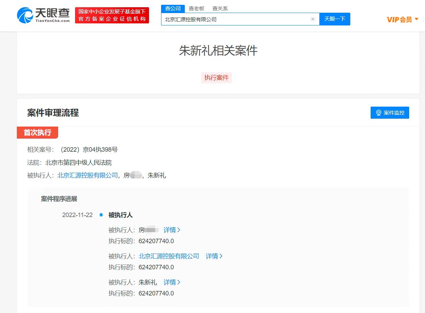Click the TianYanCha logo icon
Screen dimensions: 425x313
25,15
